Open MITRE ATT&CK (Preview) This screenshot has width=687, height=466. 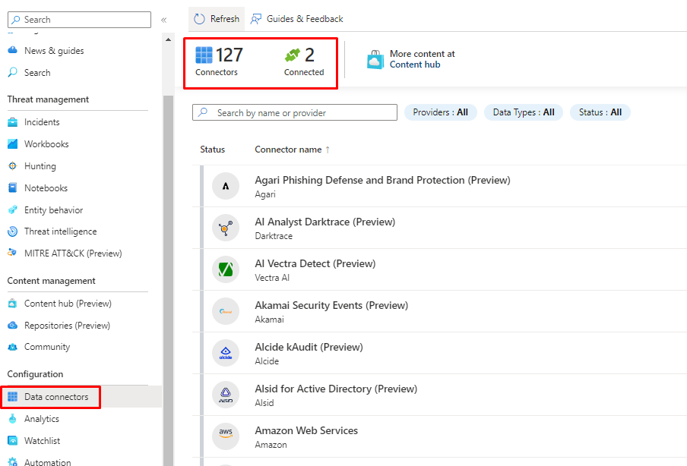(x=72, y=253)
